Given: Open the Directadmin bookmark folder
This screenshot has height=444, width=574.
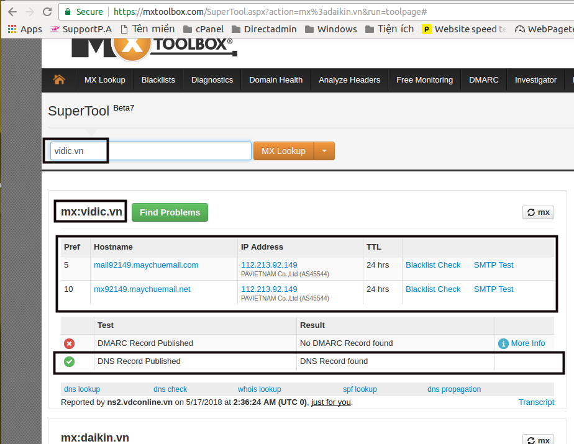Looking at the screenshot, I should pos(264,29).
